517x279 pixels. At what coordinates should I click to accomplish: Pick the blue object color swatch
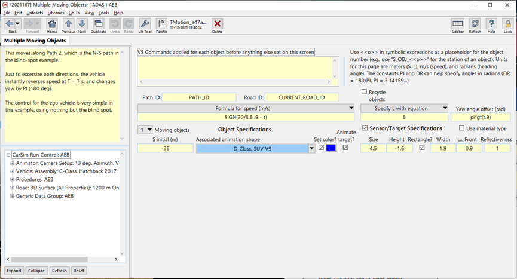pyautogui.click(x=331, y=148)
